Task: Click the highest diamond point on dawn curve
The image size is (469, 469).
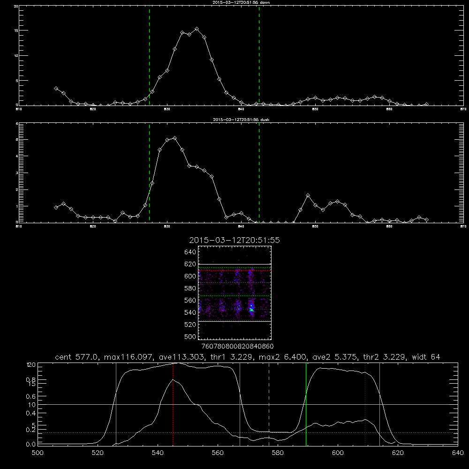Action: [197, 29]
